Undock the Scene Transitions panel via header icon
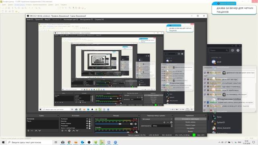This screenshot has width=258, height=145. click(172, 116)
